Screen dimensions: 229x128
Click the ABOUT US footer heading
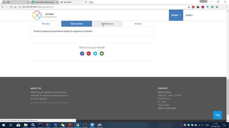pyautogui.click(x=36, y=88)
